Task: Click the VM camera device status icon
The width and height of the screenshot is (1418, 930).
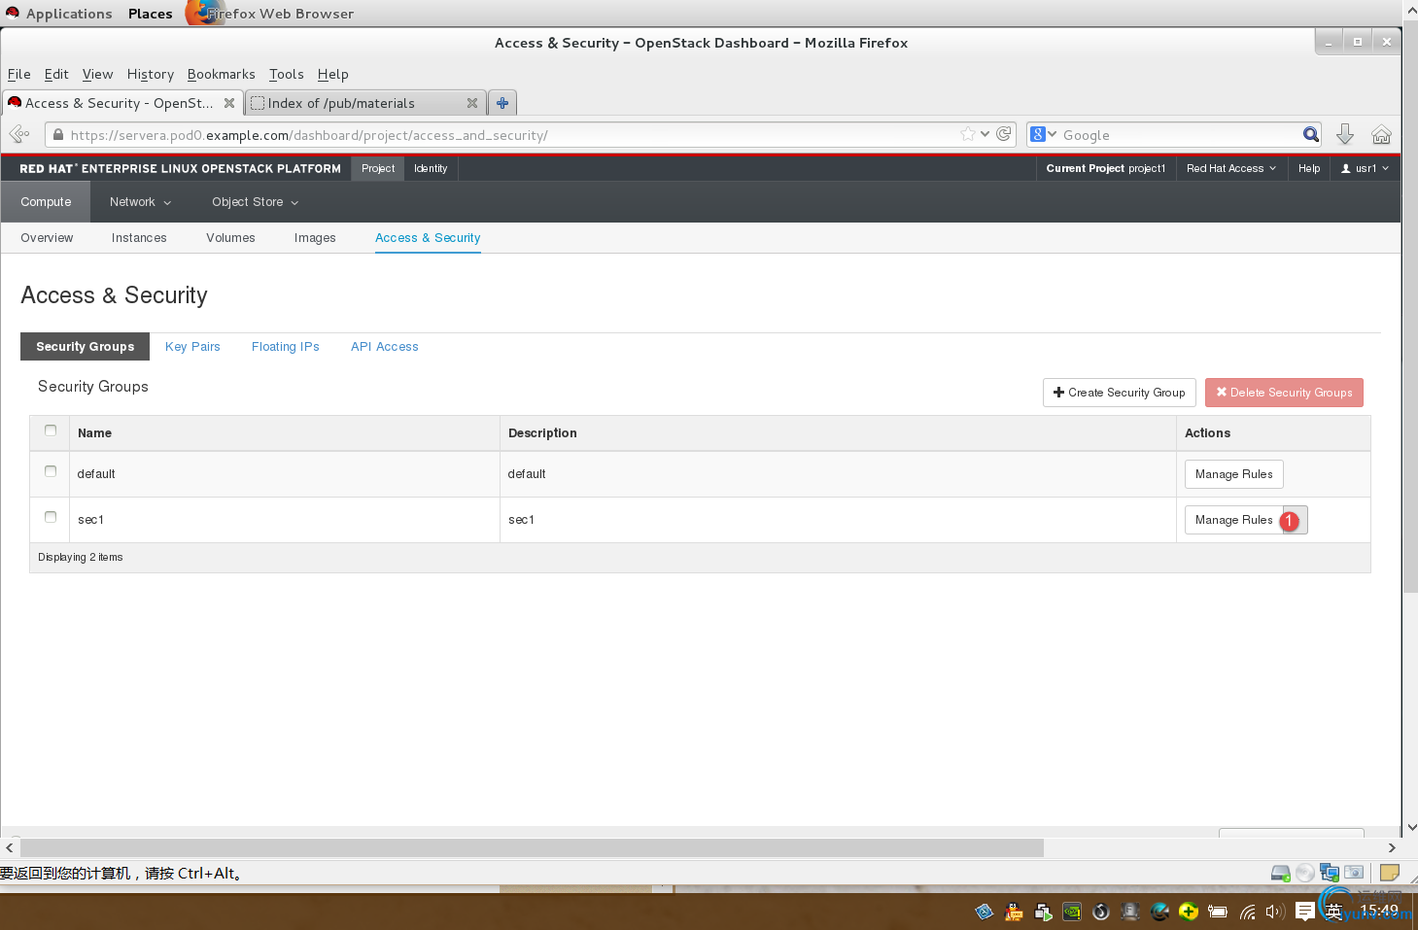Action: coord(1354,873)
